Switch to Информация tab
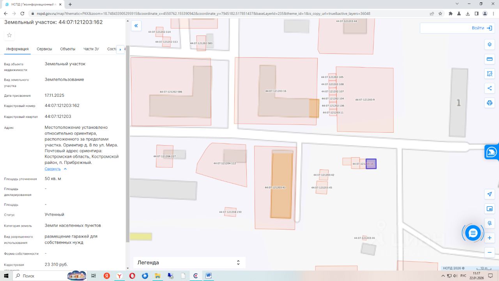 (x=18, y=49)
